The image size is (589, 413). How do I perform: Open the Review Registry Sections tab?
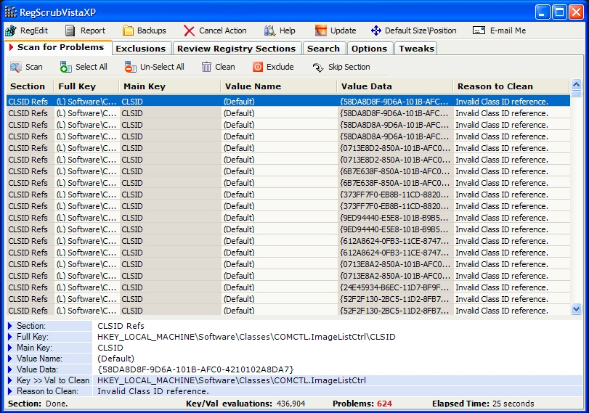click(x=236, y=49)
